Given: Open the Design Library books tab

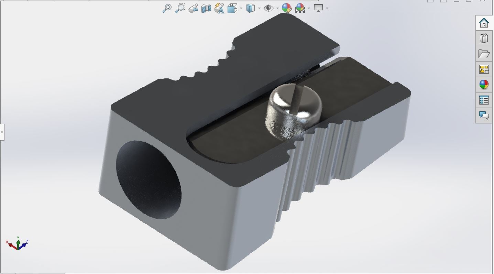Looking at the screenshot, I should click(484, 38).
